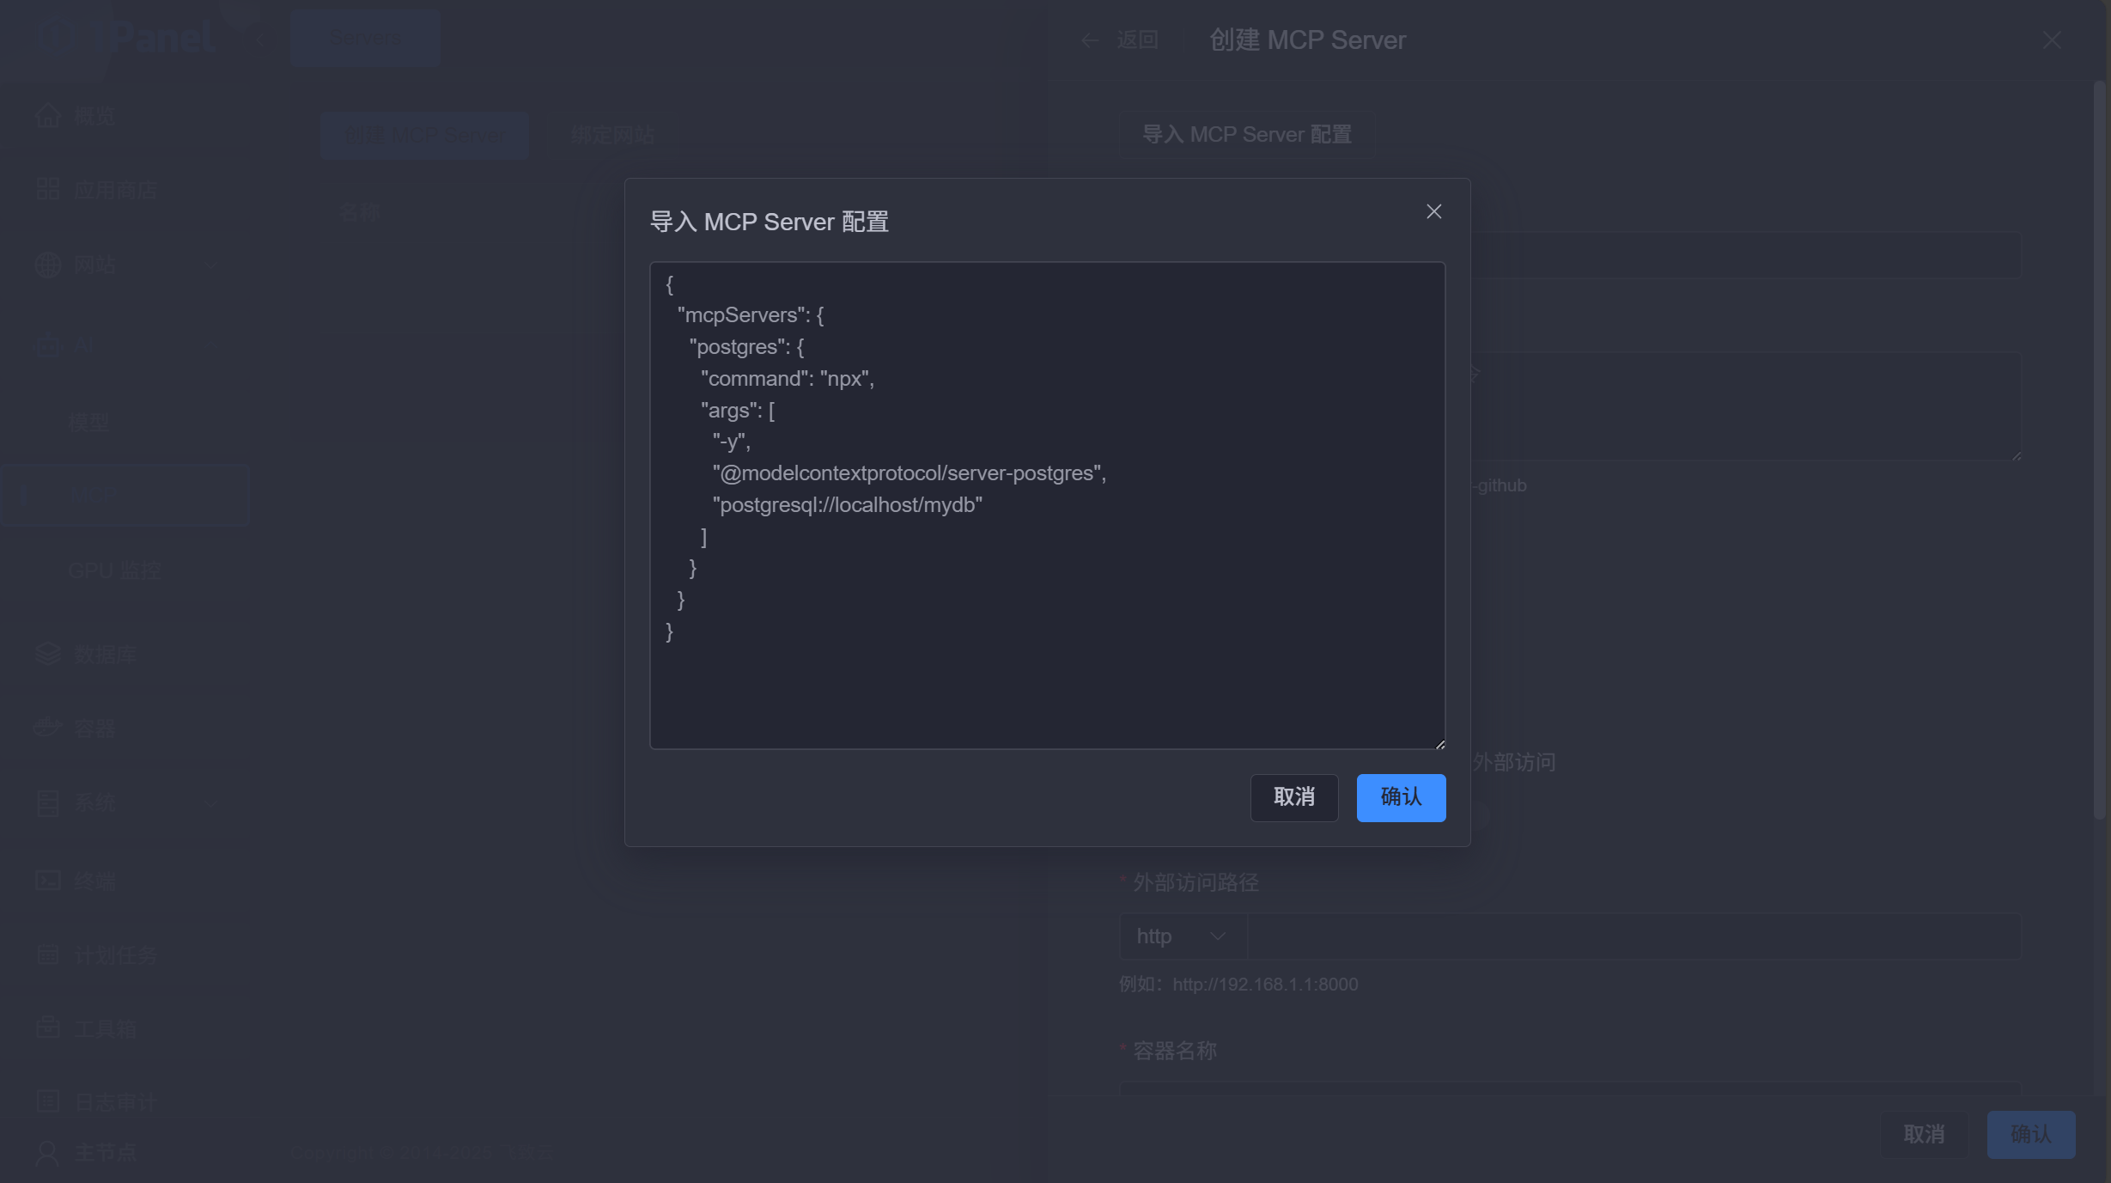This screenshot has width=2111, height=1183.
Task: Open the http protocol dropdown
Action: [x=1182, y=936]
